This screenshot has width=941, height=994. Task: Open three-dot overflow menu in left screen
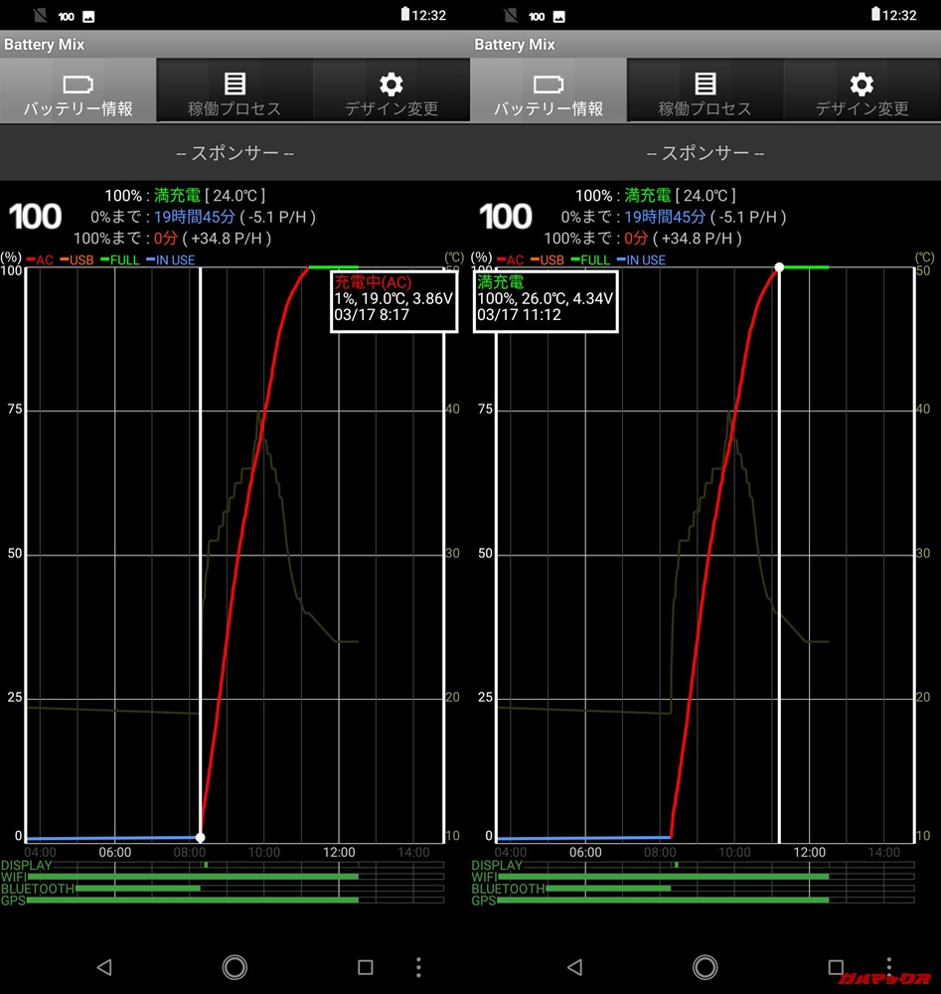418,966
